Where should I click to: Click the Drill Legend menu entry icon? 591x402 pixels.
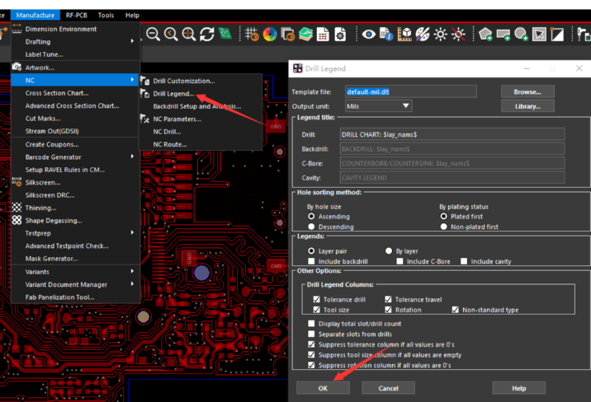coord(144,93)
